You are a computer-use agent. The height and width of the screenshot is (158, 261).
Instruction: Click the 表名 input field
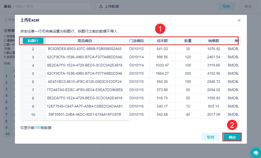52,6
